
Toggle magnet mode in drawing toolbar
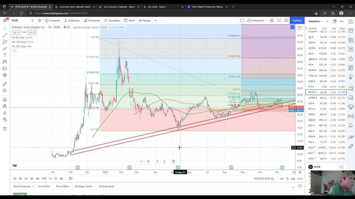5,99
